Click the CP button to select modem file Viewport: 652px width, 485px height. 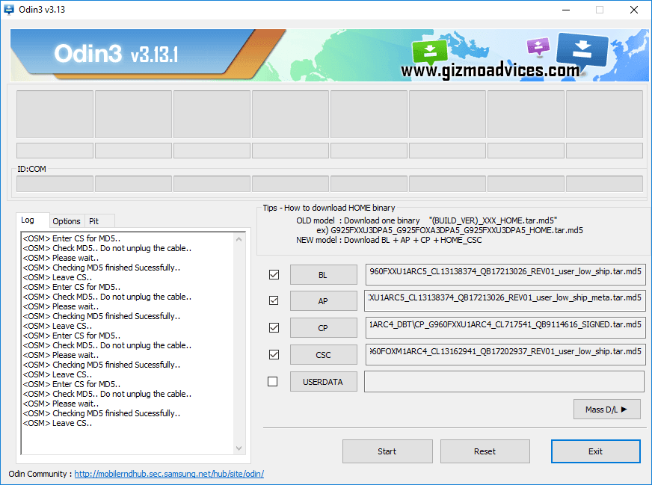pos(323,328)
